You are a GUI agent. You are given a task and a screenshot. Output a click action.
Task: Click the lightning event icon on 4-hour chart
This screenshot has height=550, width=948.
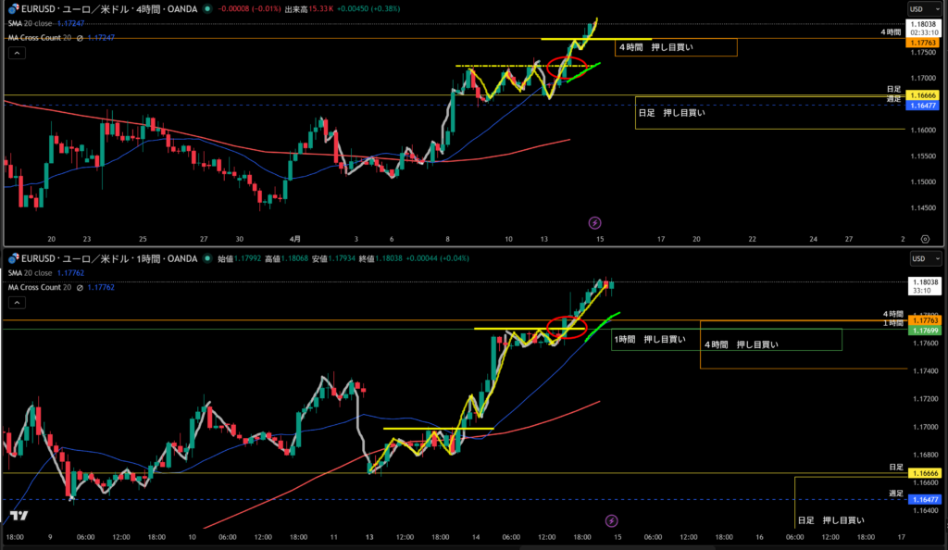594,223
